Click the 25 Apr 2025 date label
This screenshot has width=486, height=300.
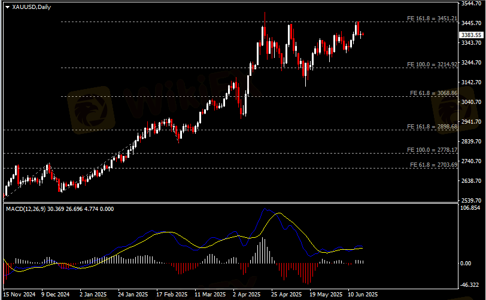286,295
